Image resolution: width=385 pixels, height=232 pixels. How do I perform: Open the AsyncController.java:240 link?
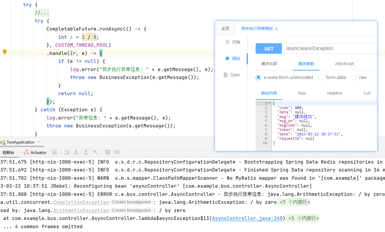click(x=247, y=218)
